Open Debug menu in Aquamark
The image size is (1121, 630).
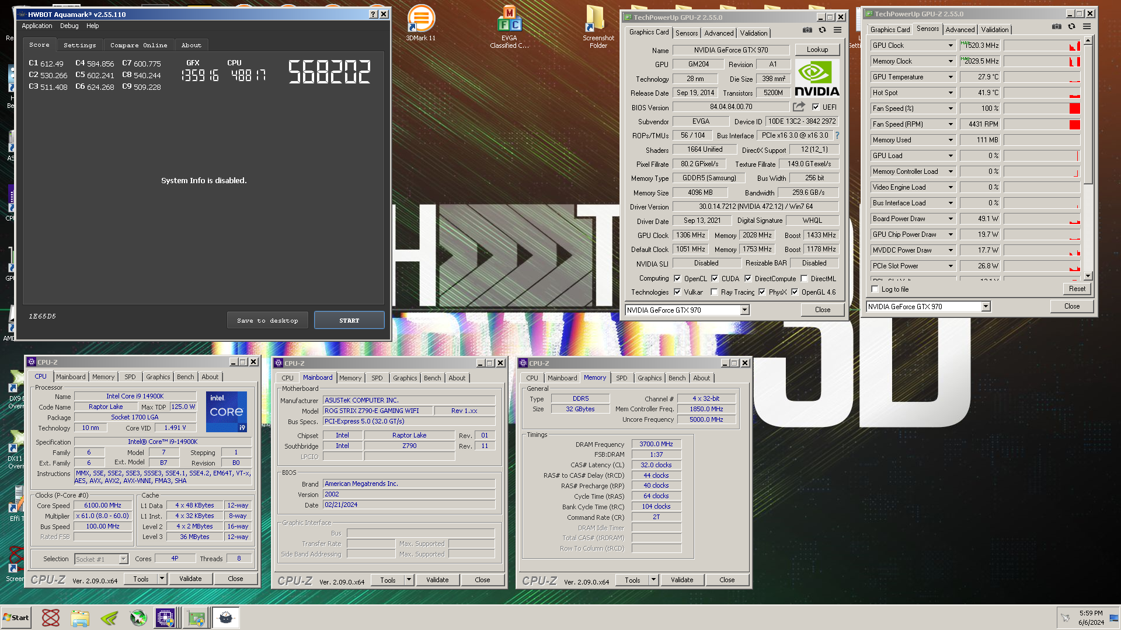(69, 26)
